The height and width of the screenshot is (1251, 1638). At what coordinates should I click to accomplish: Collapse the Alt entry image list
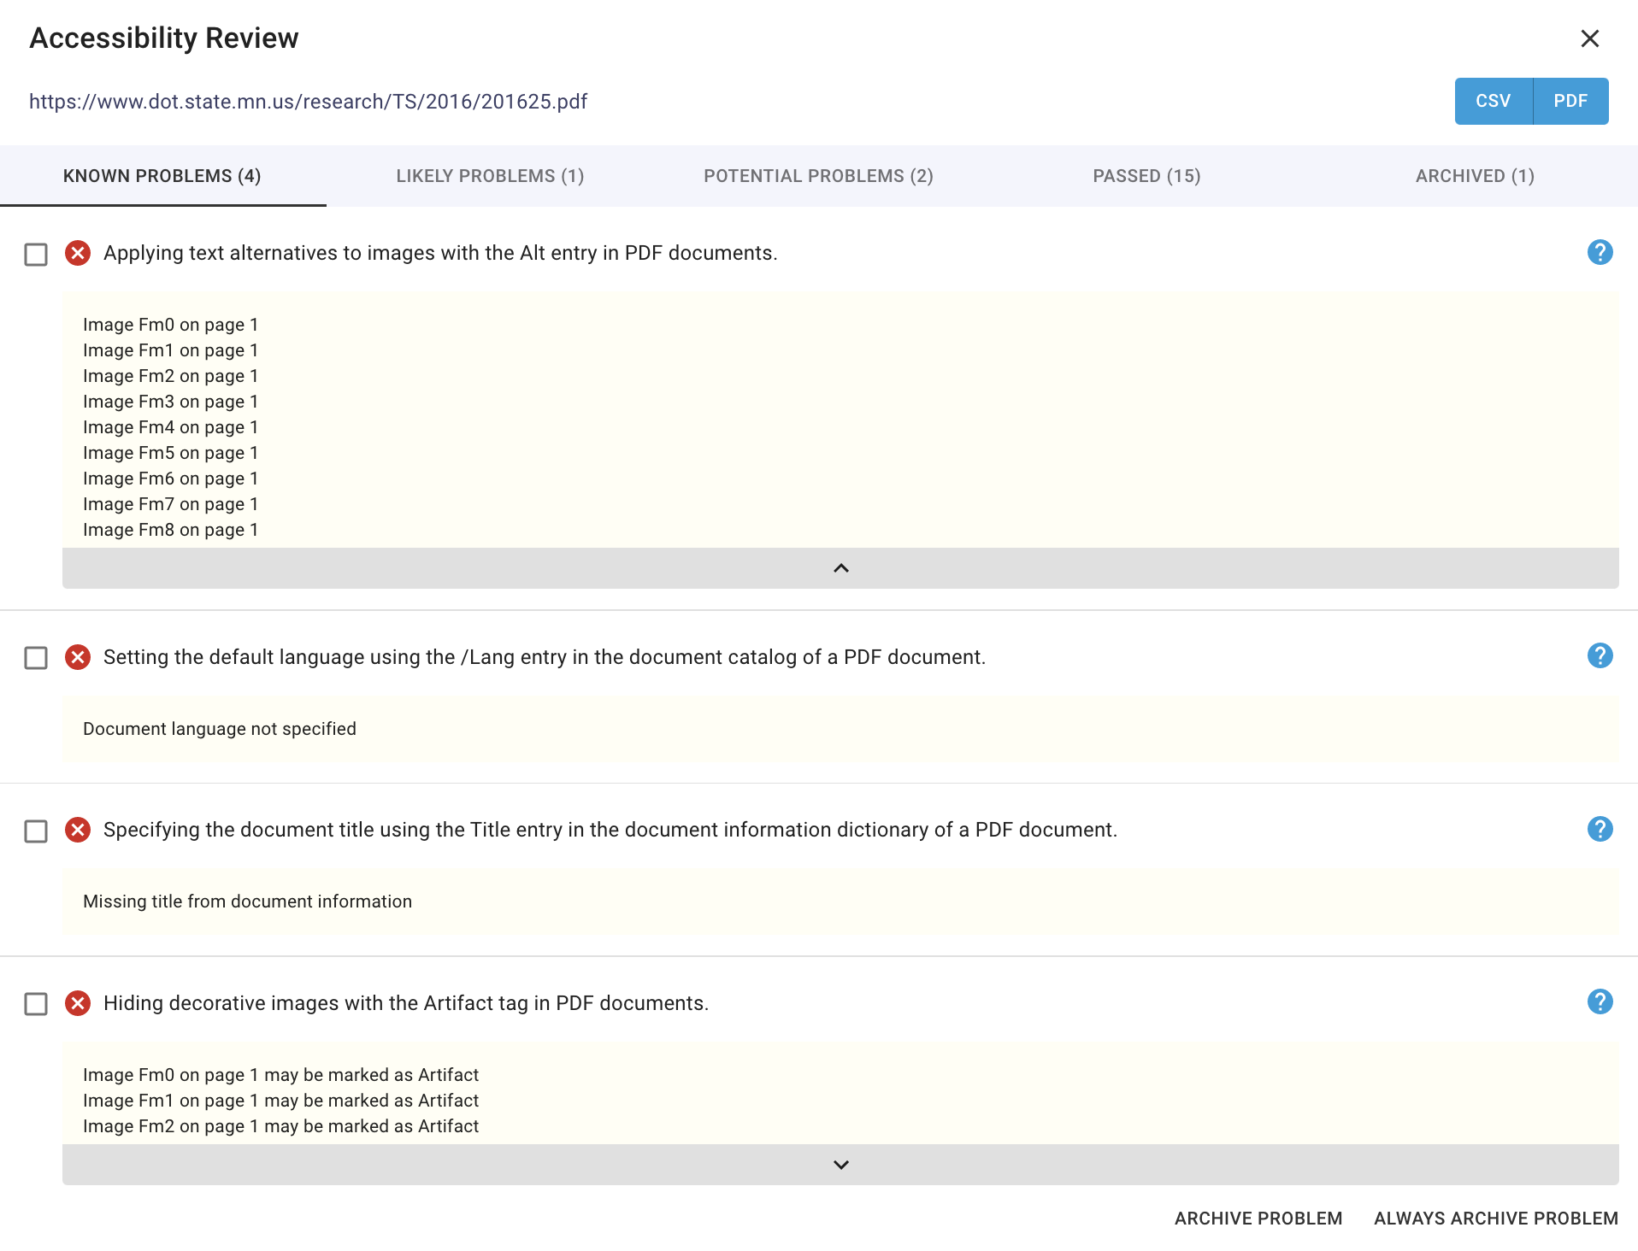click(x=840, y=568)
